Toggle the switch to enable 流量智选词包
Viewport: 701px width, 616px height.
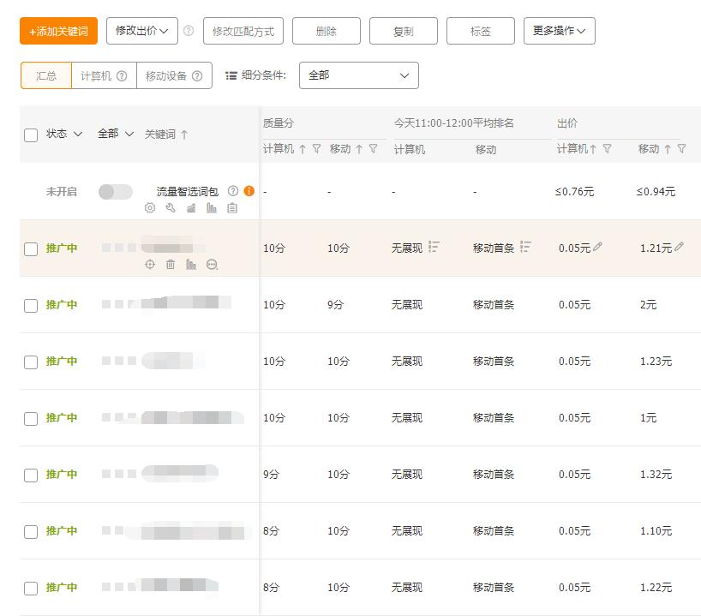click(x=116, y=192)
